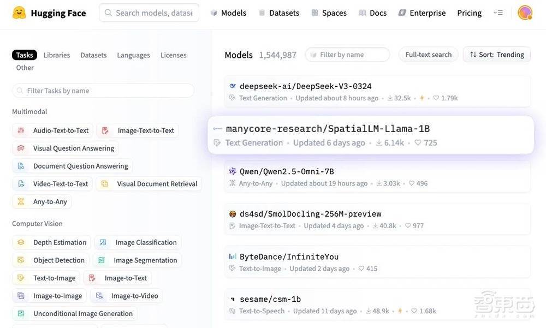This screenshot has width=546, height=328.
Task: Open the user avatar profile menu
Action: 525,13
